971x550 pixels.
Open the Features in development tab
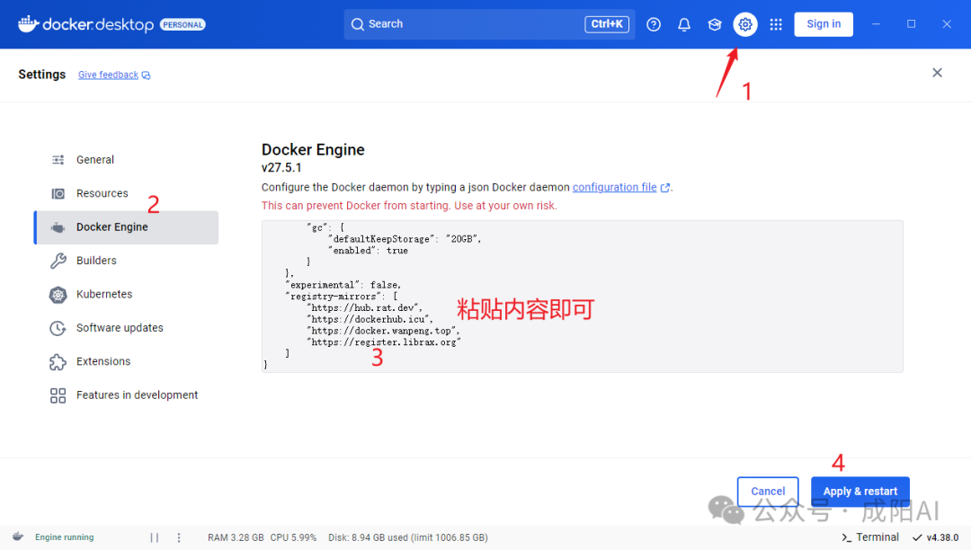coord(127,395)
